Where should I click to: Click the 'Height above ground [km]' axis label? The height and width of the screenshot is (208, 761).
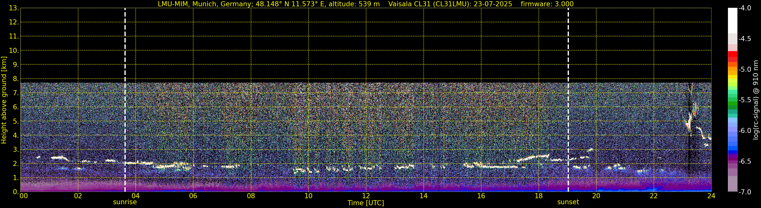pos(4,100)
